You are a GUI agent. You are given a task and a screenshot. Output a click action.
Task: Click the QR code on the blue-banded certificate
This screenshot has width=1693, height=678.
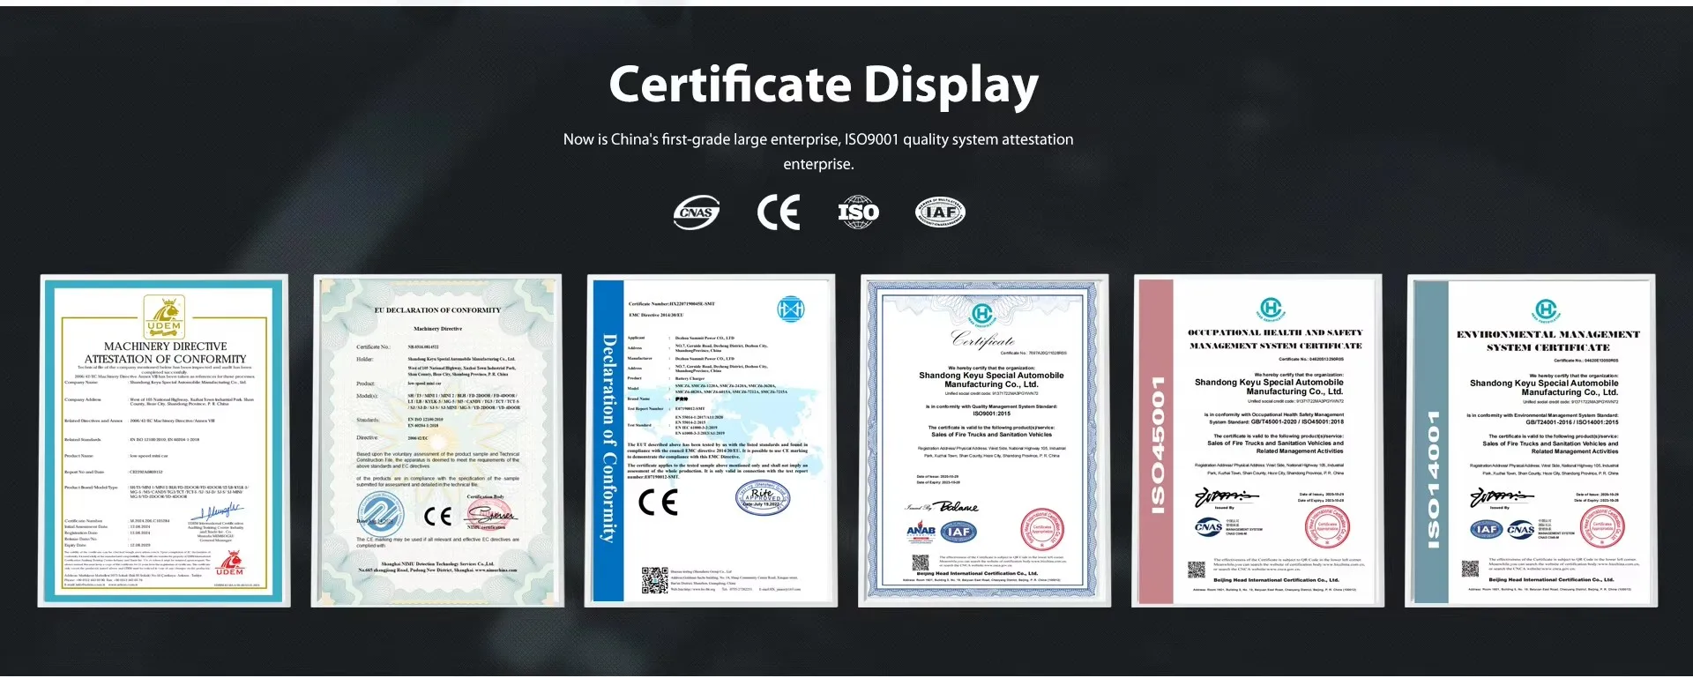point(654,581)
